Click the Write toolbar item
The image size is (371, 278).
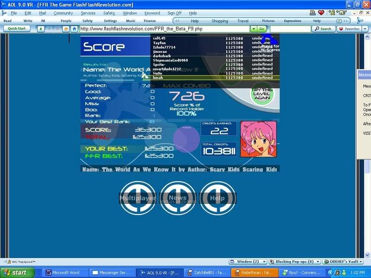pos(28,21)
